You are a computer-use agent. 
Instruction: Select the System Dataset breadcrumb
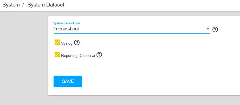(46, 5)
